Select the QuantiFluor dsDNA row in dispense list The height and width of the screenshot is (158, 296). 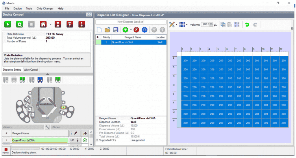(131, 42)
